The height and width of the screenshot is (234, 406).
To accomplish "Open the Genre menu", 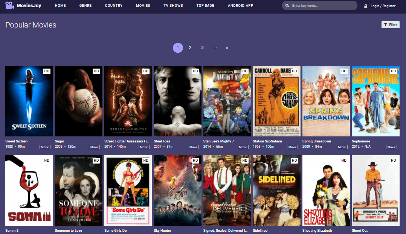I will pos(85,5).
